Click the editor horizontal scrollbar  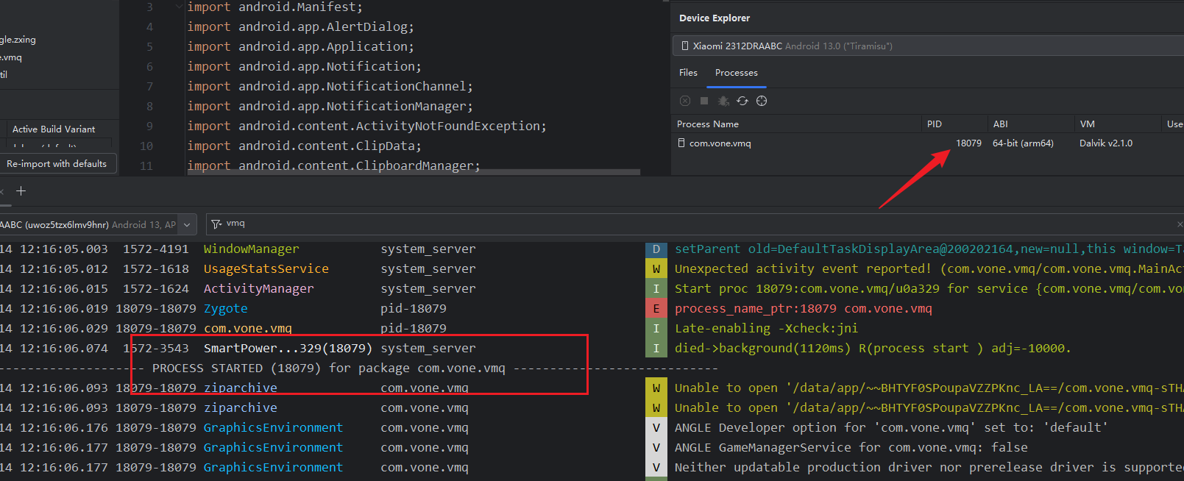559,172
